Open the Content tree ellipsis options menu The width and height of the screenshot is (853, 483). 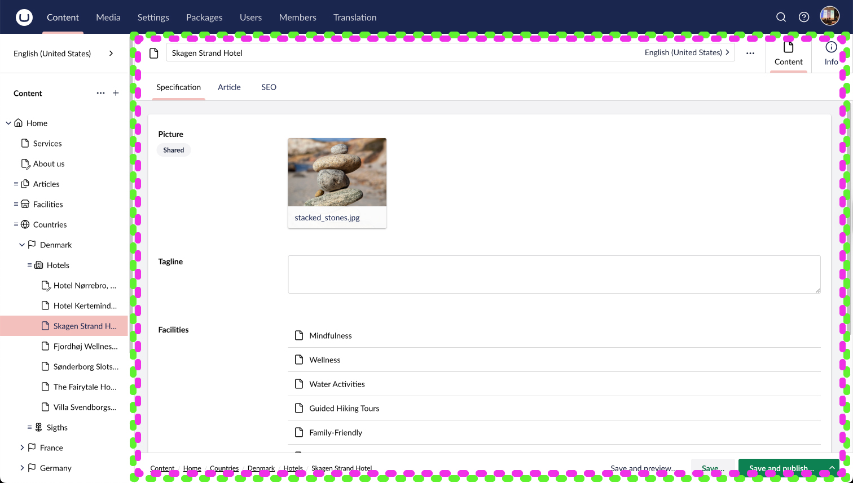[100, 92]
